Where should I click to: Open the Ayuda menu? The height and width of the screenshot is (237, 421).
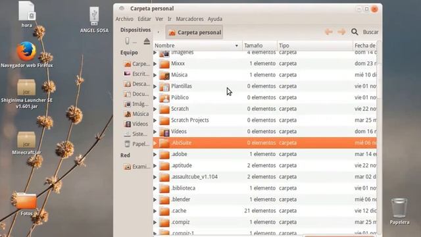(x=215, y=19)
